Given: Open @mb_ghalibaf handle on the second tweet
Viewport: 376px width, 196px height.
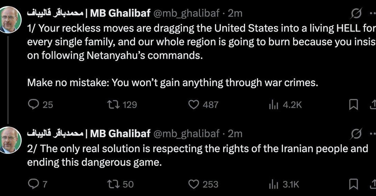Looking at the screenshot, I should (x=187, y=134).
